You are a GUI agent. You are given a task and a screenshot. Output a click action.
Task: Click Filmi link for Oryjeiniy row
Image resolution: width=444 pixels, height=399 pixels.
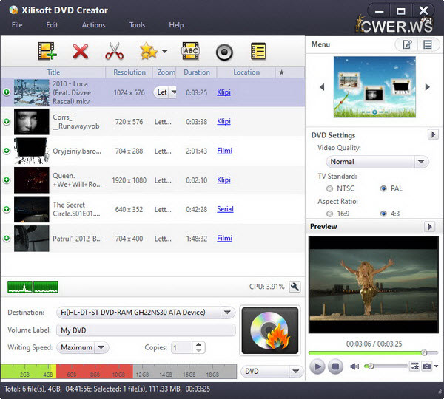click(x=224, y=151)
